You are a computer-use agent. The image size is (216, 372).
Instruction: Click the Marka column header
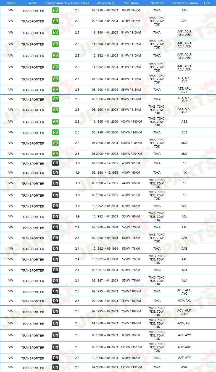pos(11,3)
